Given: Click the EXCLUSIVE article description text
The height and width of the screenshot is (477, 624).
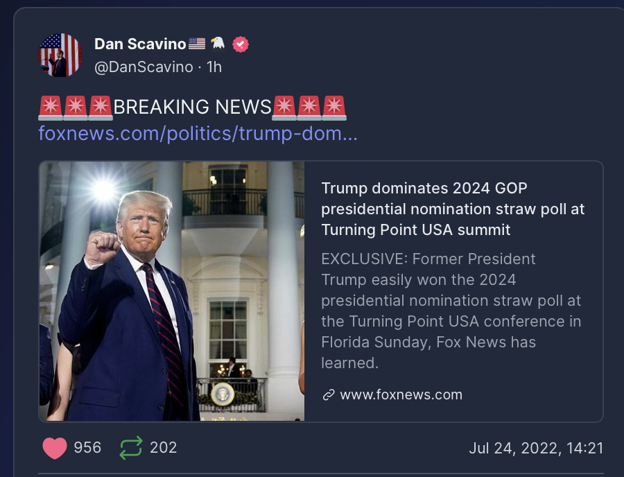Looking at the screenshot, I should 451,311.
